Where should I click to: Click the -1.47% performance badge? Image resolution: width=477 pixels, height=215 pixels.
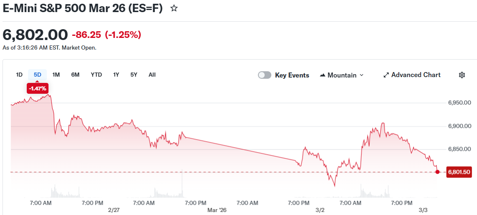point(38,88)
